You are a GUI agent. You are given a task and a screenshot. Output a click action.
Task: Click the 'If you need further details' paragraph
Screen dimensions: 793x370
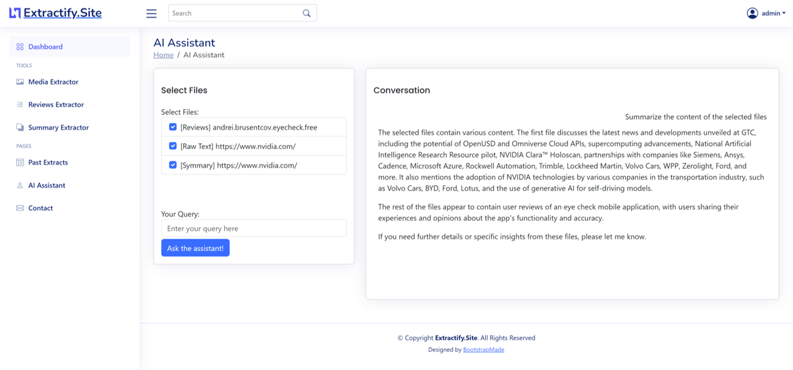pos(512,236)
